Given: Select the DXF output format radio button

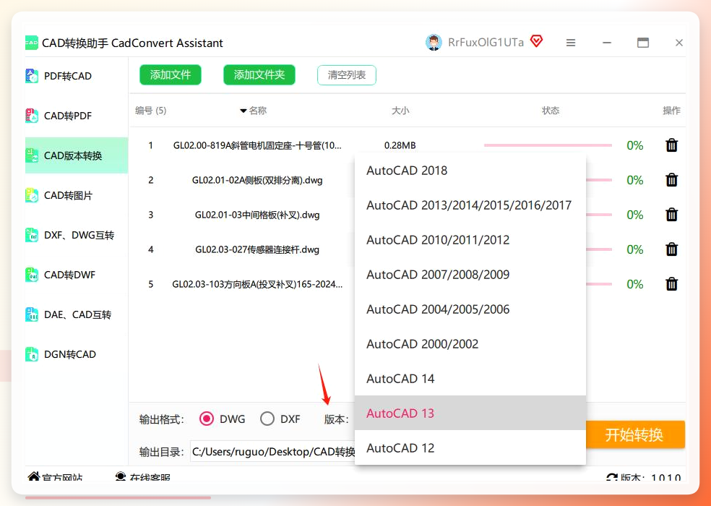Looking at the screenshot, I should pyautogui.click(x=267, y=419).
